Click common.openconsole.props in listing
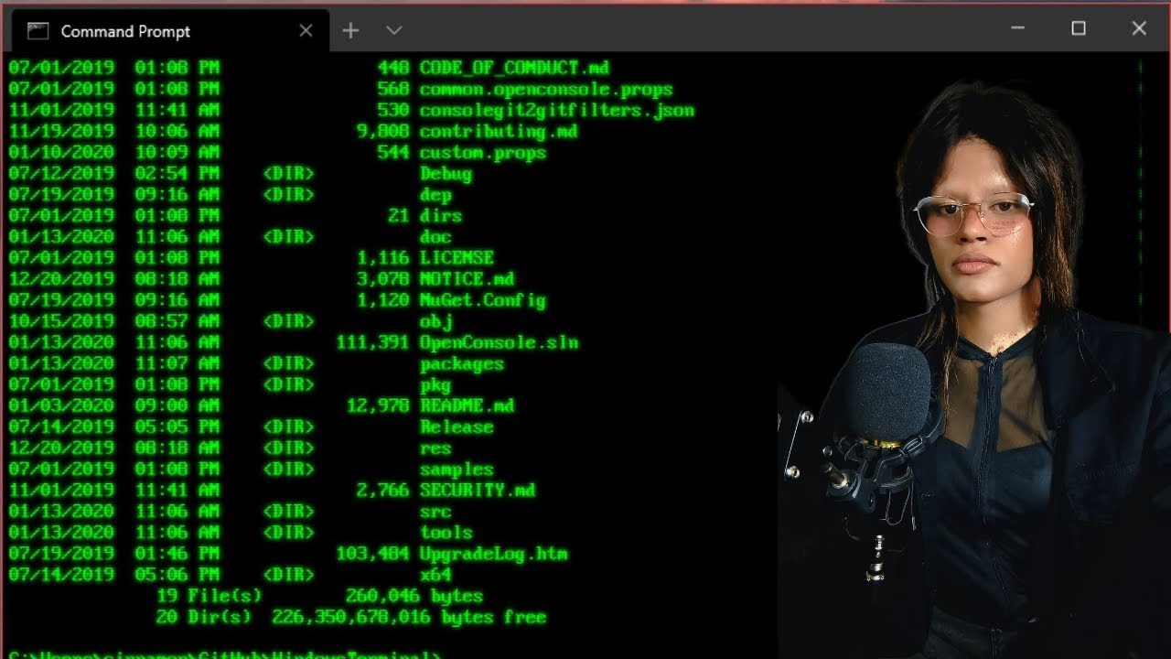1171x659 pixels. [546, 90]
